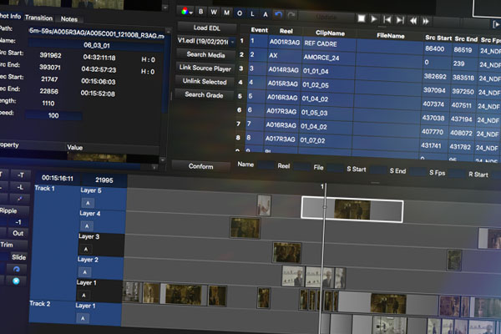The height and width of the screenshot is (334, 501).
Task: Toggle the A button on Track 2 Layer 1
Action: coord(83,318)
